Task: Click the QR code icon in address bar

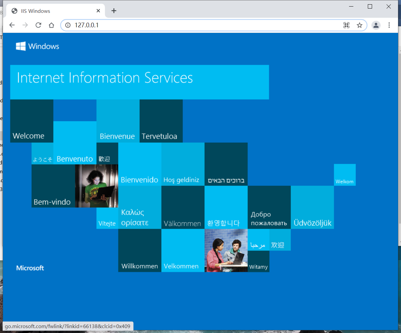Action: pyautogui.click(x=346, y=25)
